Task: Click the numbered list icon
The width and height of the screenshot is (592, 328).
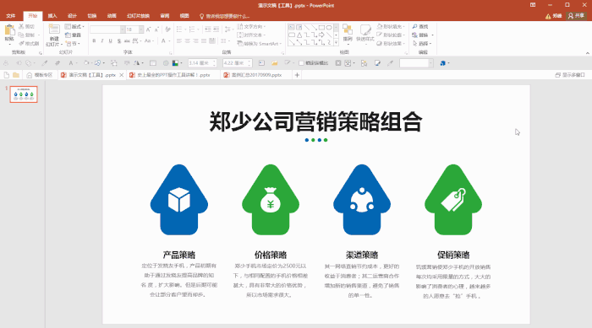Action: (x=192, y=30)
